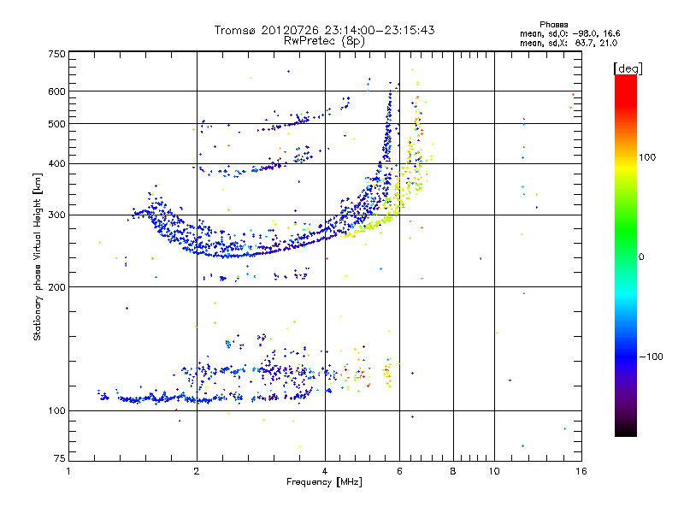The height and width of the screenshot is (513, 684).
Task: Click the x-axis tick label '4'
Action: point(325,471)
